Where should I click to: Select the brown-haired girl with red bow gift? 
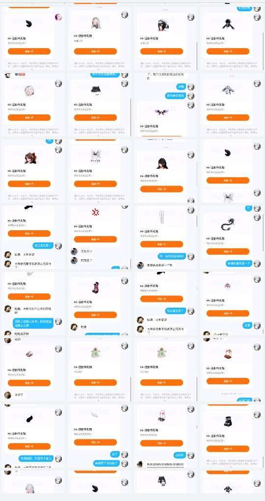point(30,158)
